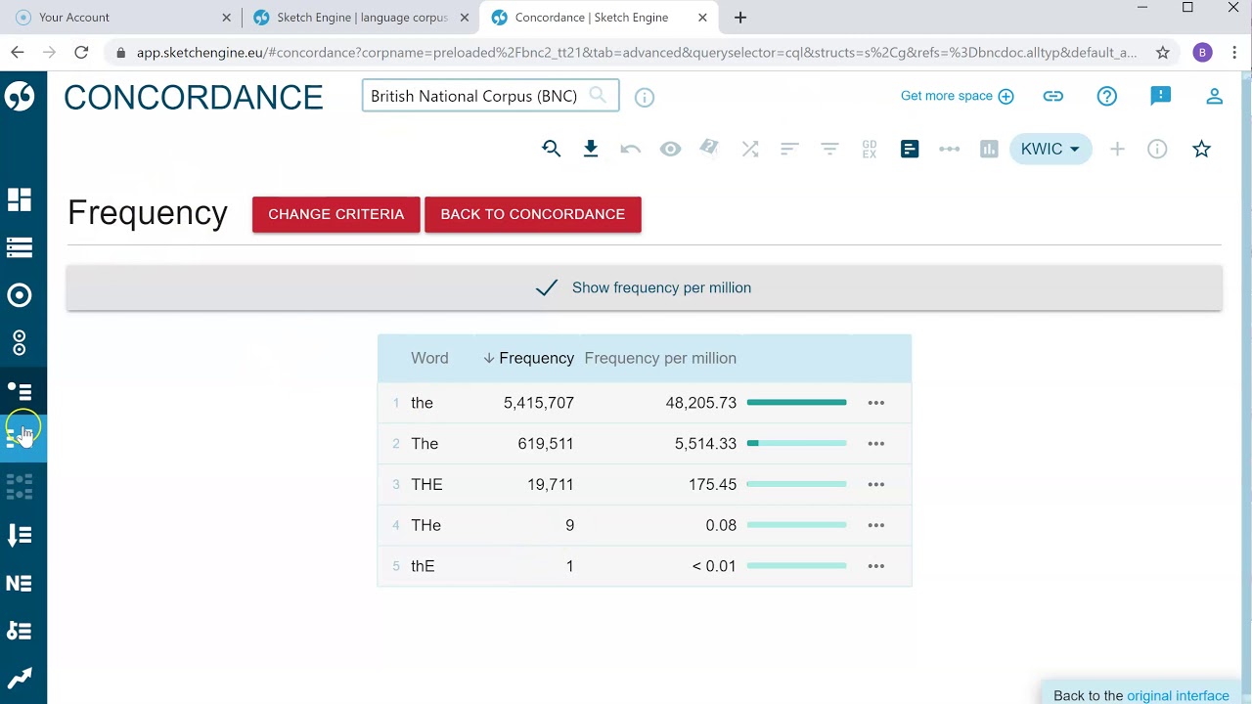Screen dimensions: 1252x704
Task: Click the eye view options icon
Action: [670, 149]
